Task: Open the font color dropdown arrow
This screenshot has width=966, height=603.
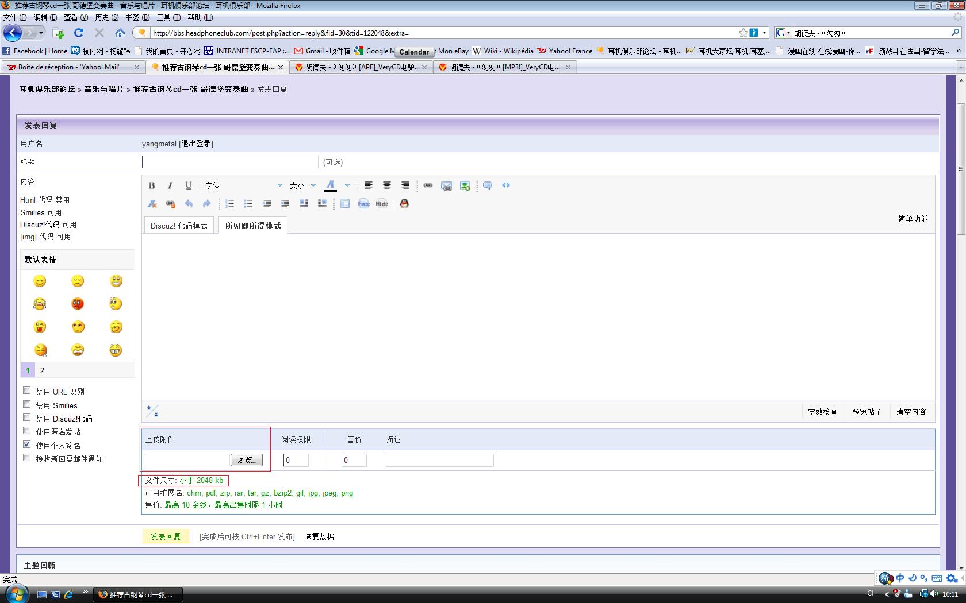Action: click(x=347, y=185)
